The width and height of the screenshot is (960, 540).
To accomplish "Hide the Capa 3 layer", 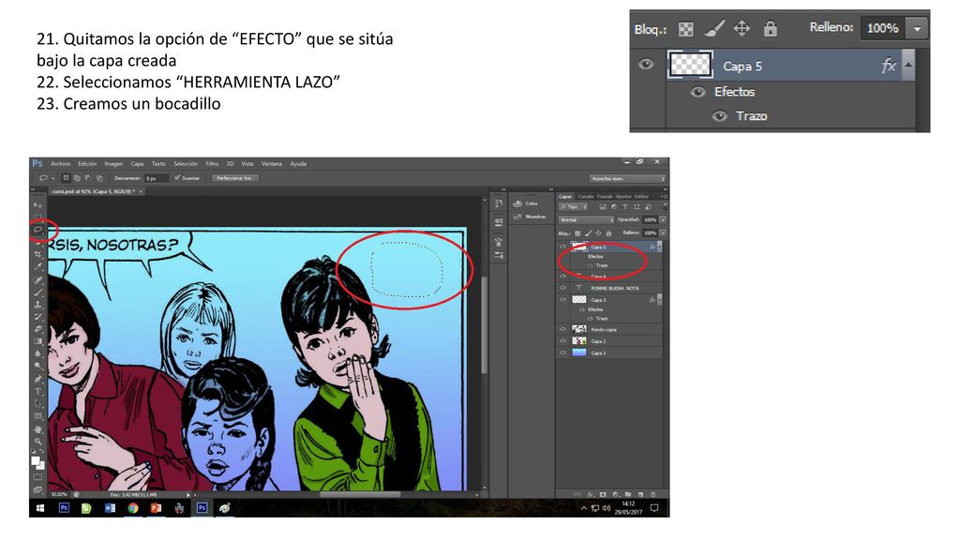I will [x=563, y=300].
